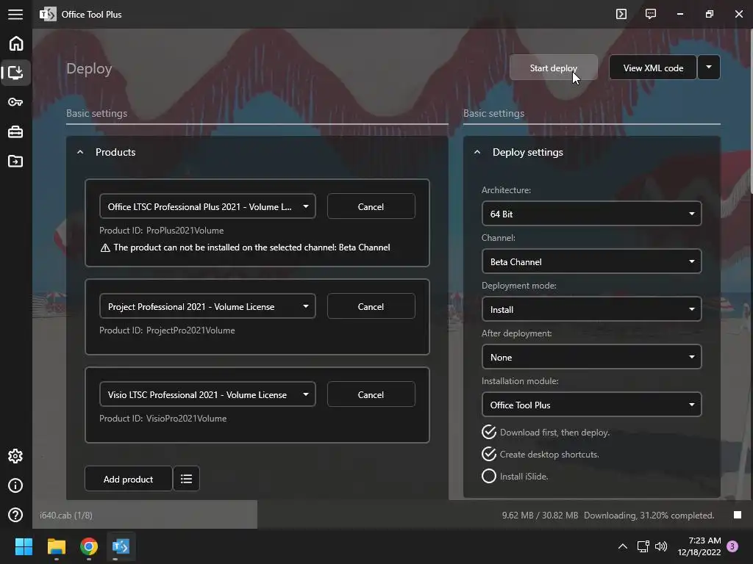Screen dimensions: 753x564
Task: Open the feedback chat icon
Action: (x=651, y=14)
